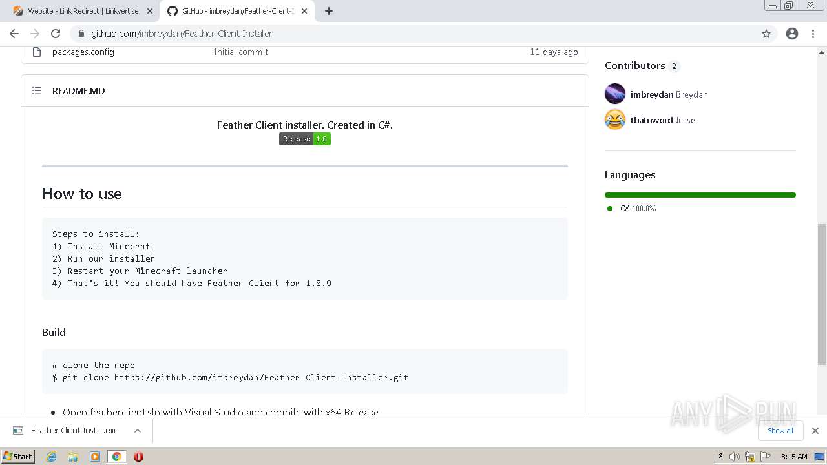Screen dimensions: 827x465
Task: Show all downloads
Action: (780, 431)
